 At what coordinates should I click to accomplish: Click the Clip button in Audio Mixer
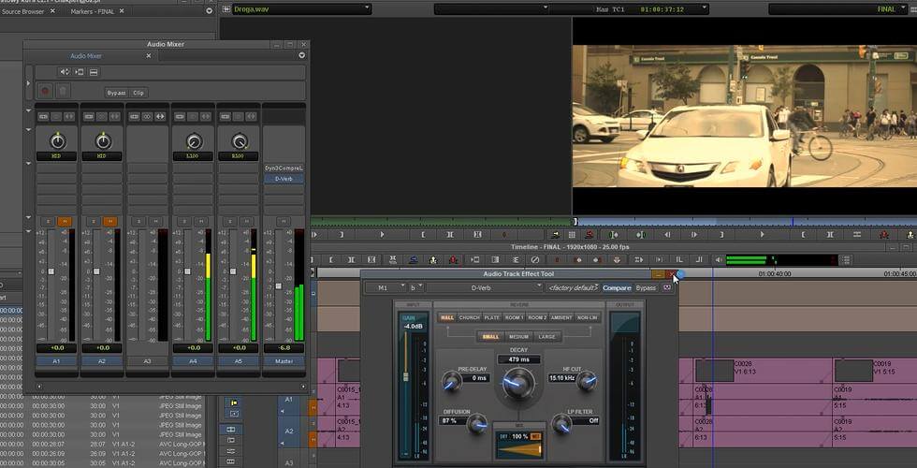tap(138, 93)
